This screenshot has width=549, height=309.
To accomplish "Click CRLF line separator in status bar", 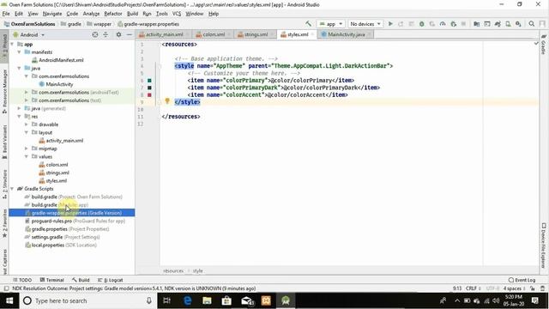I will pos(473,288).
